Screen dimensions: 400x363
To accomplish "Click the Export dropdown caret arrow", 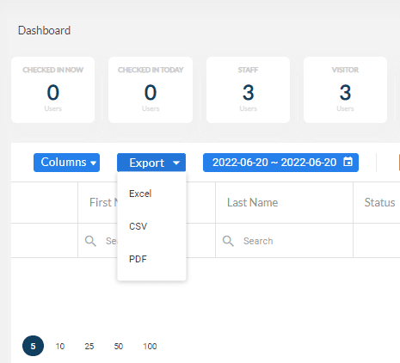I will pos(176,163).
